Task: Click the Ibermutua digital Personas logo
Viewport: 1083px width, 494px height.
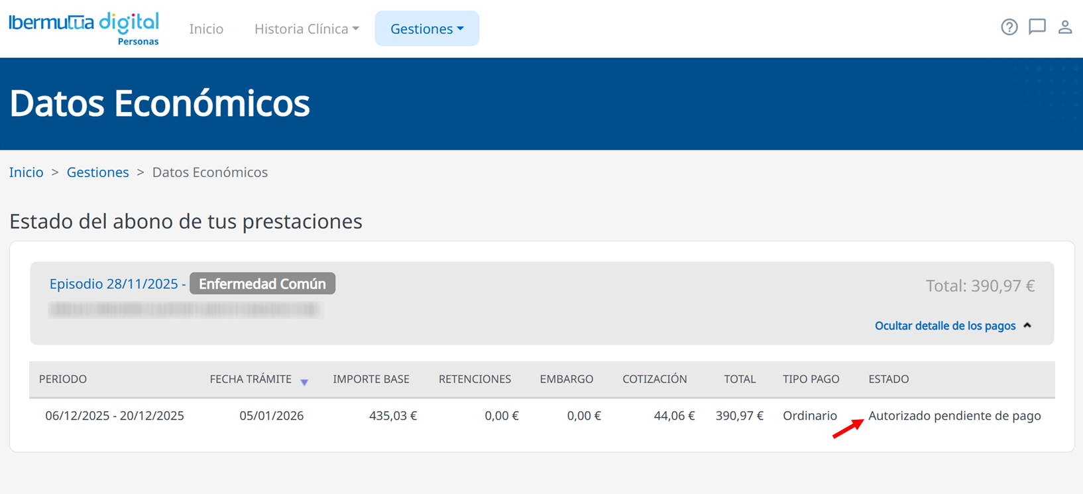Action: pos(84,29)
